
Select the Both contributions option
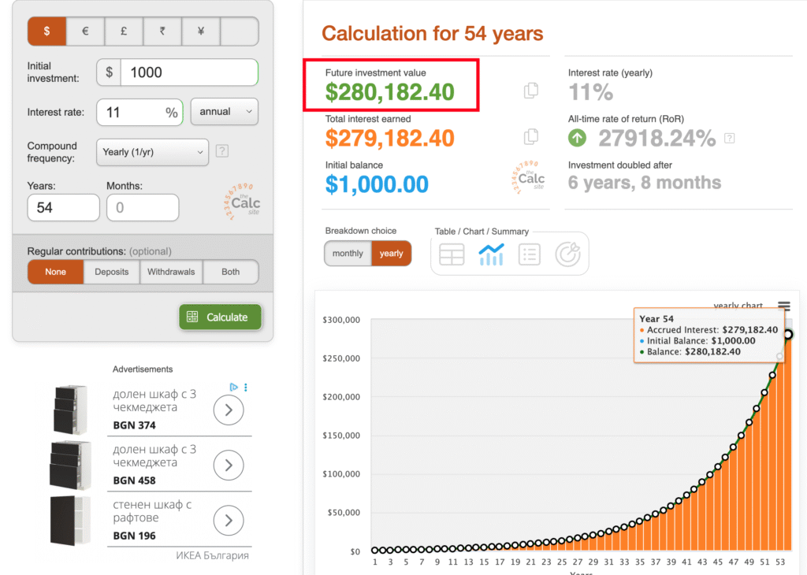pos(230,272)
